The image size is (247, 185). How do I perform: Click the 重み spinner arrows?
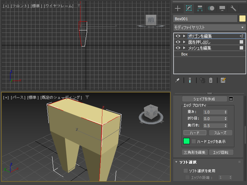click(x=226, y=112)
